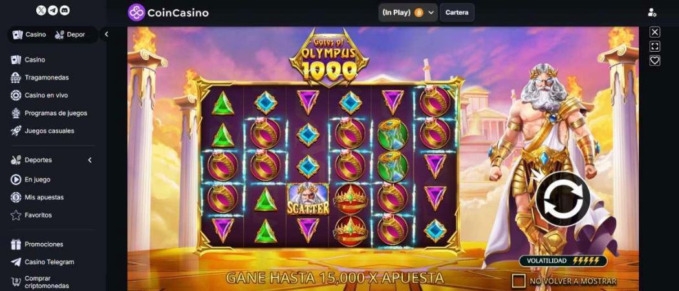This screenshot has width=679, height=291.
Task: Click the Cartera button
Action: (457, 12)
